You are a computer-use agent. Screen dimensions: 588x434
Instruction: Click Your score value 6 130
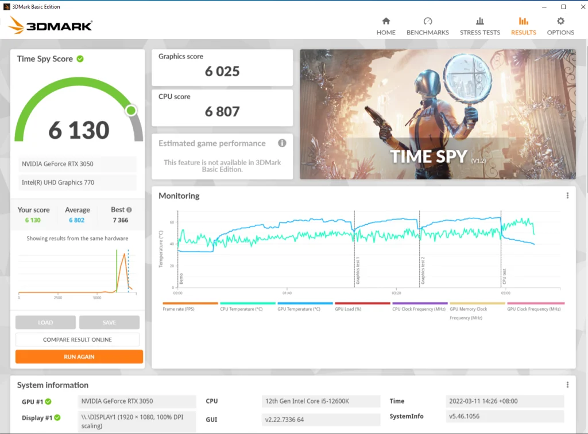[33, 220]
